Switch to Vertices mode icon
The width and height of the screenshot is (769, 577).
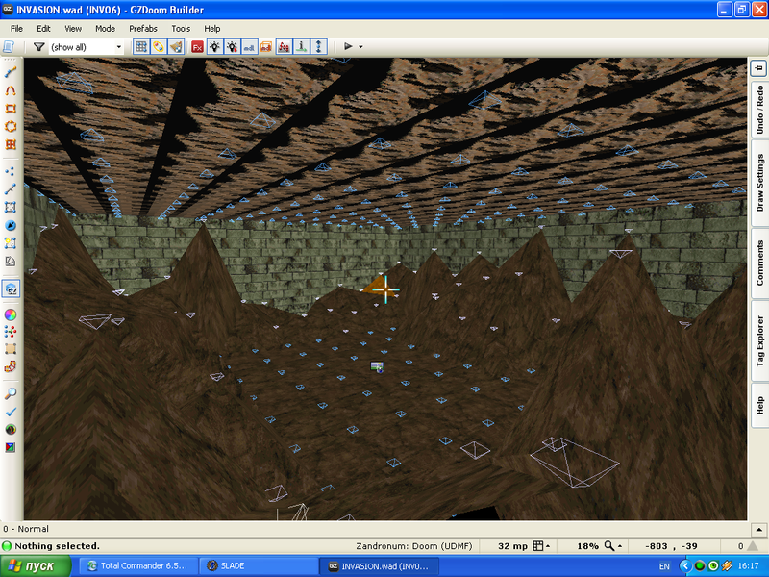(x=11, y=171)
